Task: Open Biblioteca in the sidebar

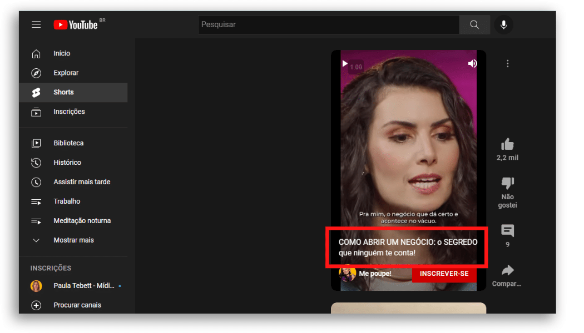Action: coord(73,143)
